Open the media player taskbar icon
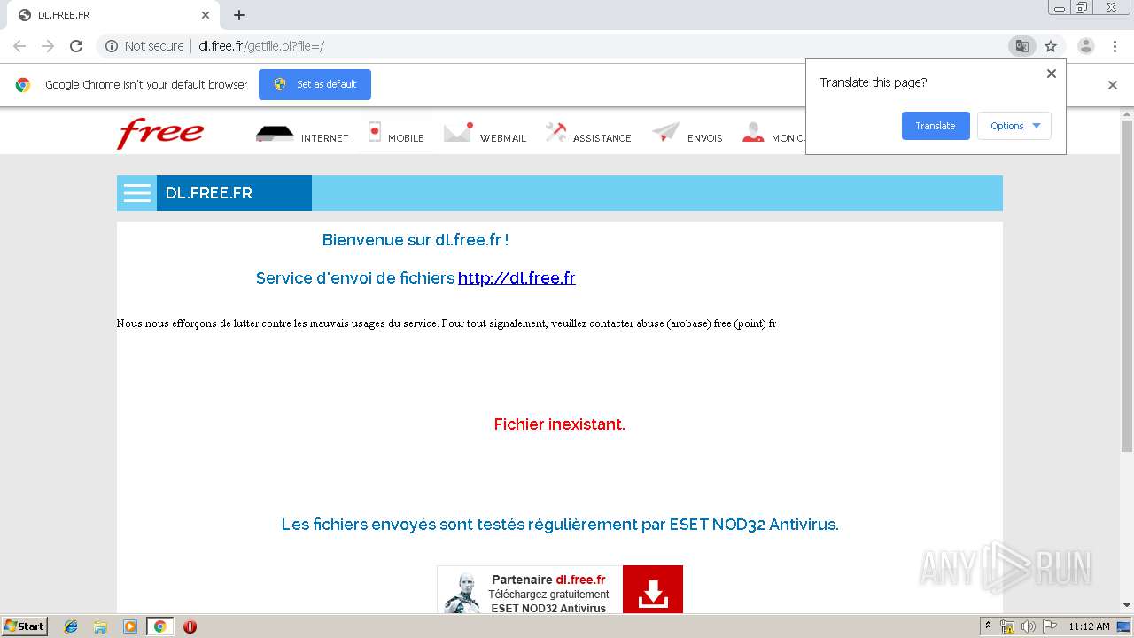The height and width of the screenshot is (638, 1134). pos(130,626)
